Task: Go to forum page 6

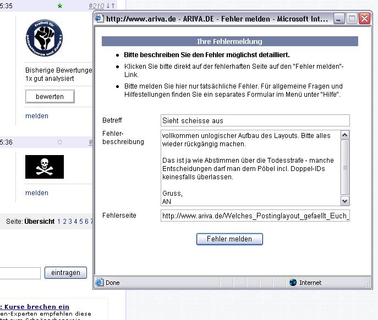Action: [x=86, y=221]
